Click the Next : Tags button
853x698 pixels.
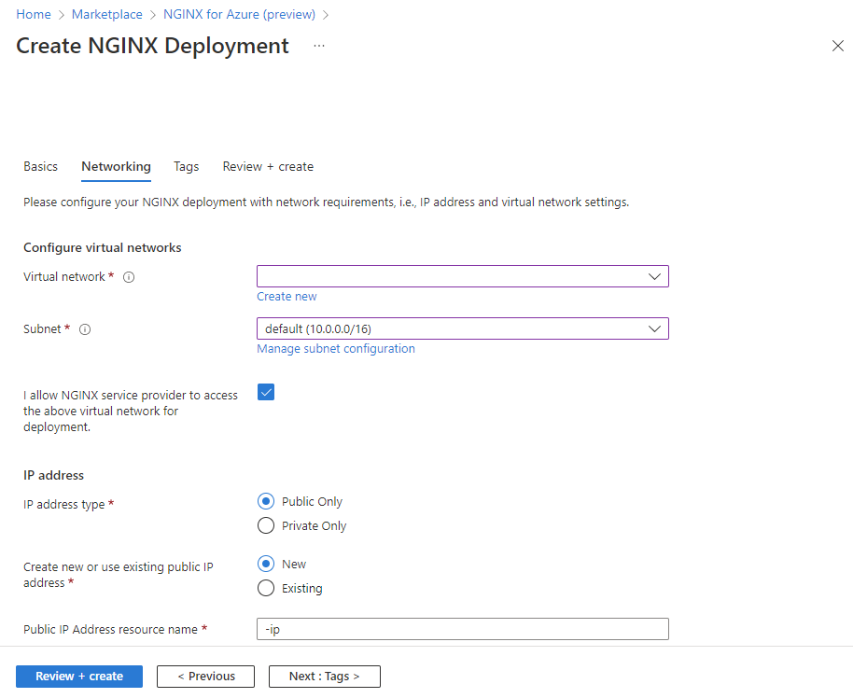point(325,677)
